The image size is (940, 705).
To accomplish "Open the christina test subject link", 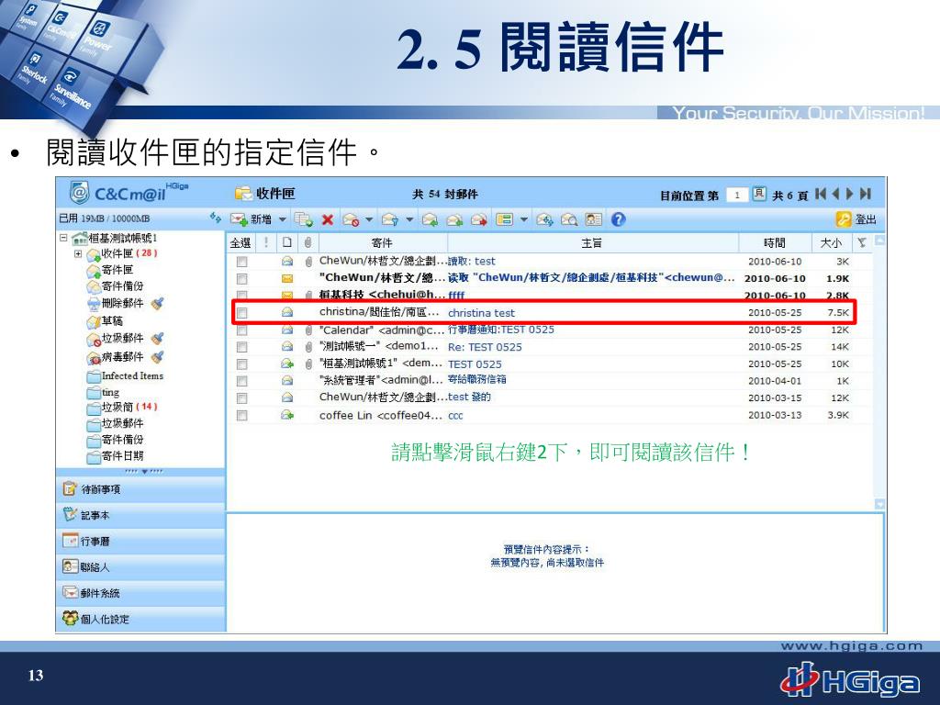I will click(481, 313).
